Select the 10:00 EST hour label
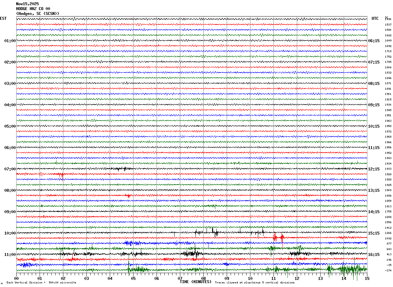 (10, 233)
